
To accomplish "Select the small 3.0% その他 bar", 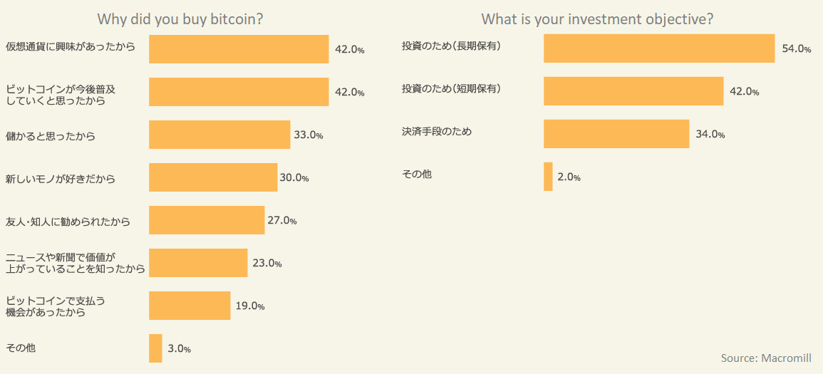I will pyautogui.click(x=155, y=348).
